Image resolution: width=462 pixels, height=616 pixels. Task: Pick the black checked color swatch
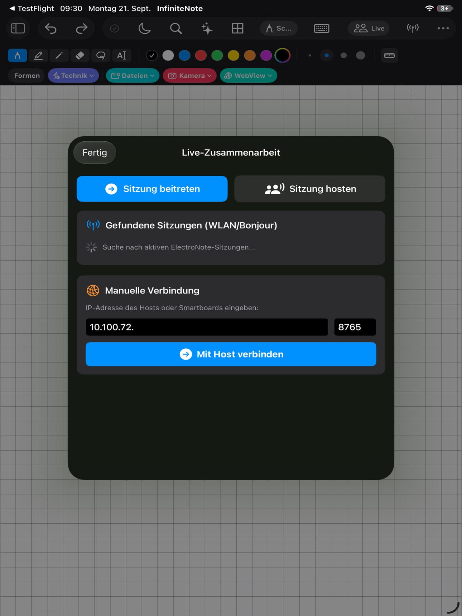click(152, 55)
